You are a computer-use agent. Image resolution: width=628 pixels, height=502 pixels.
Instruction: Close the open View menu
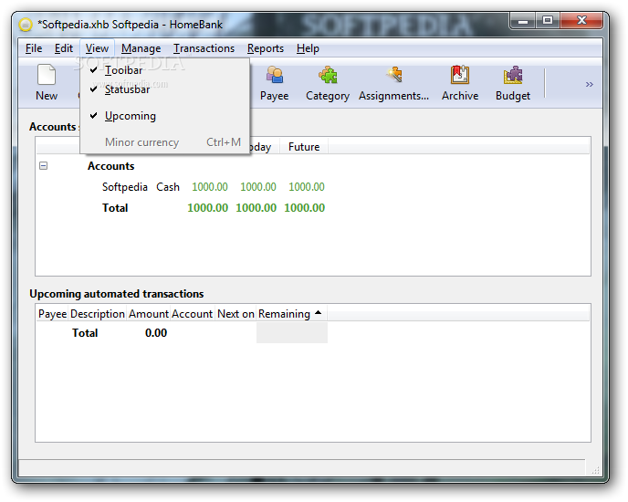tap(97, 48)
